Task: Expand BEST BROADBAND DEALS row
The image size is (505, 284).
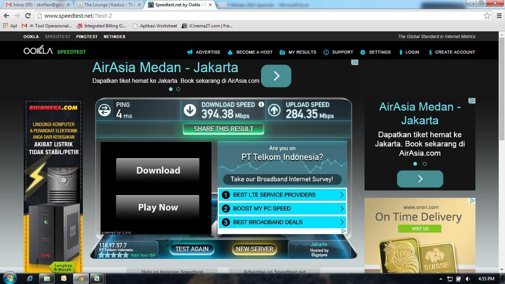Action: [282, 222]
